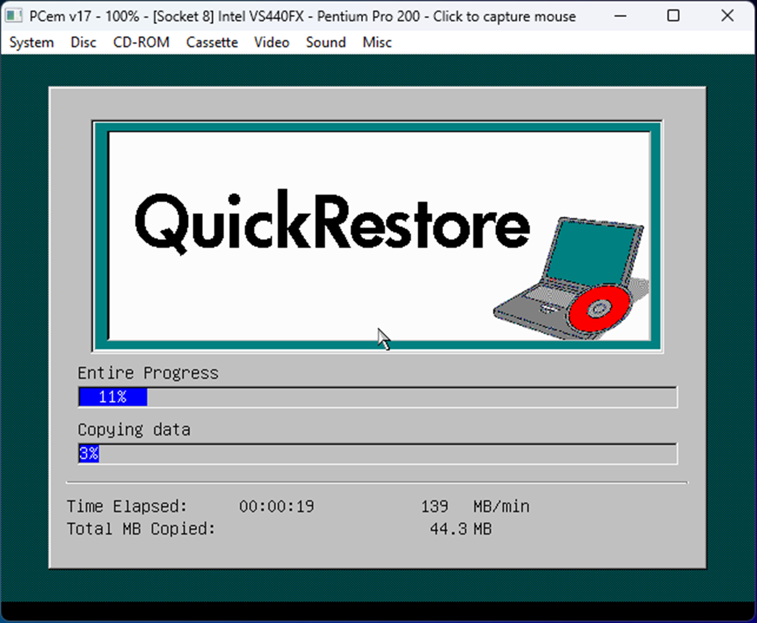This screenshot has height=623, width=757.
Task: Click the PCem app icon in title bar
Action: tap(14, 16)
